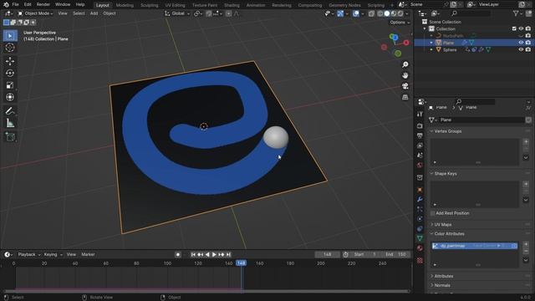Open the View Layer properties tab
The image size is (535, 301).
click(420, 145)
